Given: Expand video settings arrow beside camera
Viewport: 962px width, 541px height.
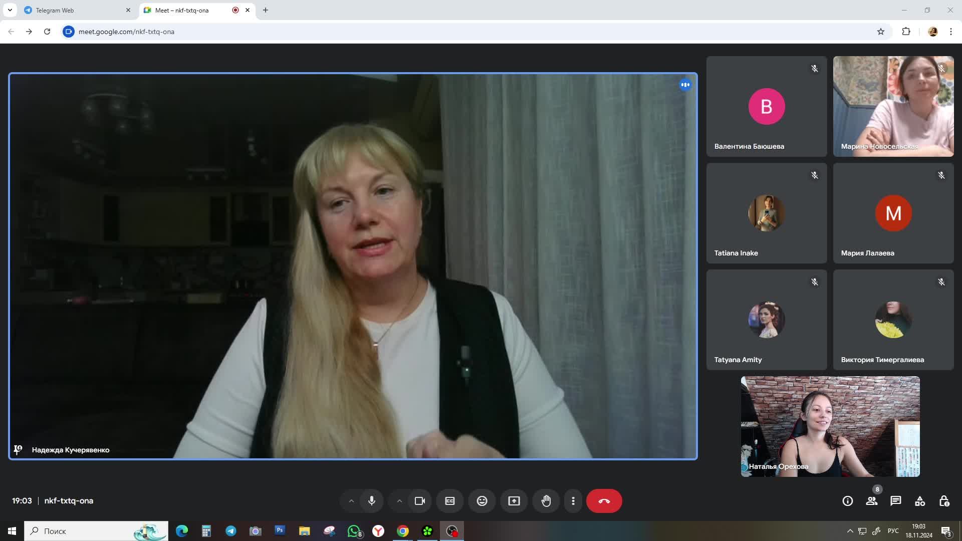Looking at the screenshot, I should pyautogui.click(x=399, y=501).
